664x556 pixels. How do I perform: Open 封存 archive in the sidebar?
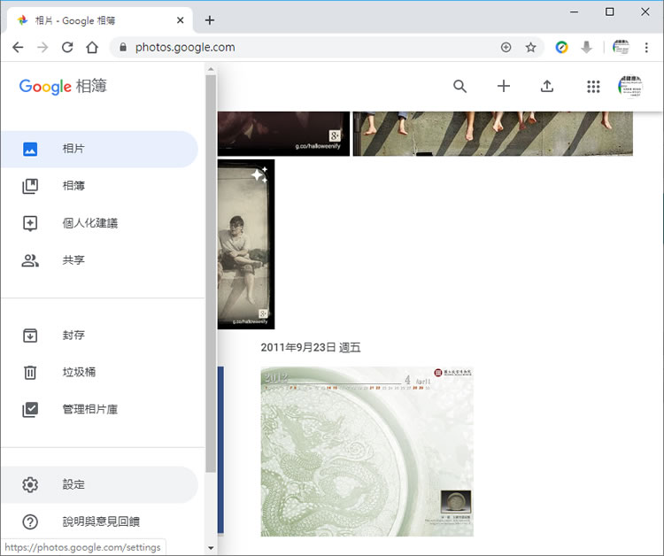tap(99, 336)
